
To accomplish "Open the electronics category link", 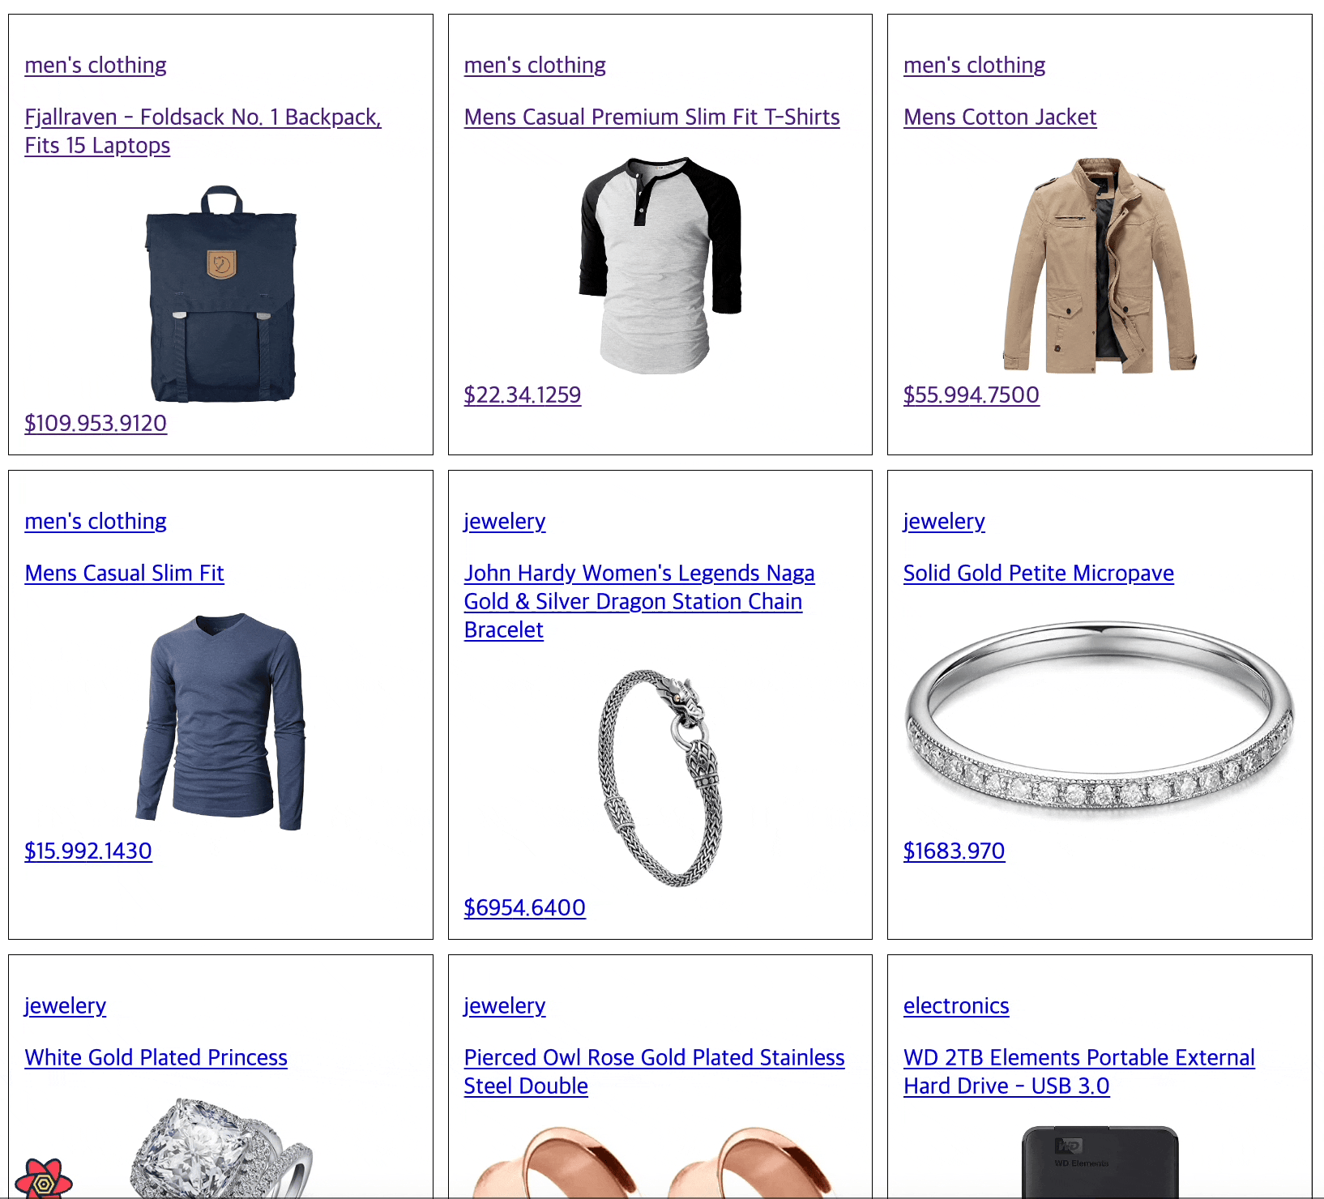I will click(956, 1006).
